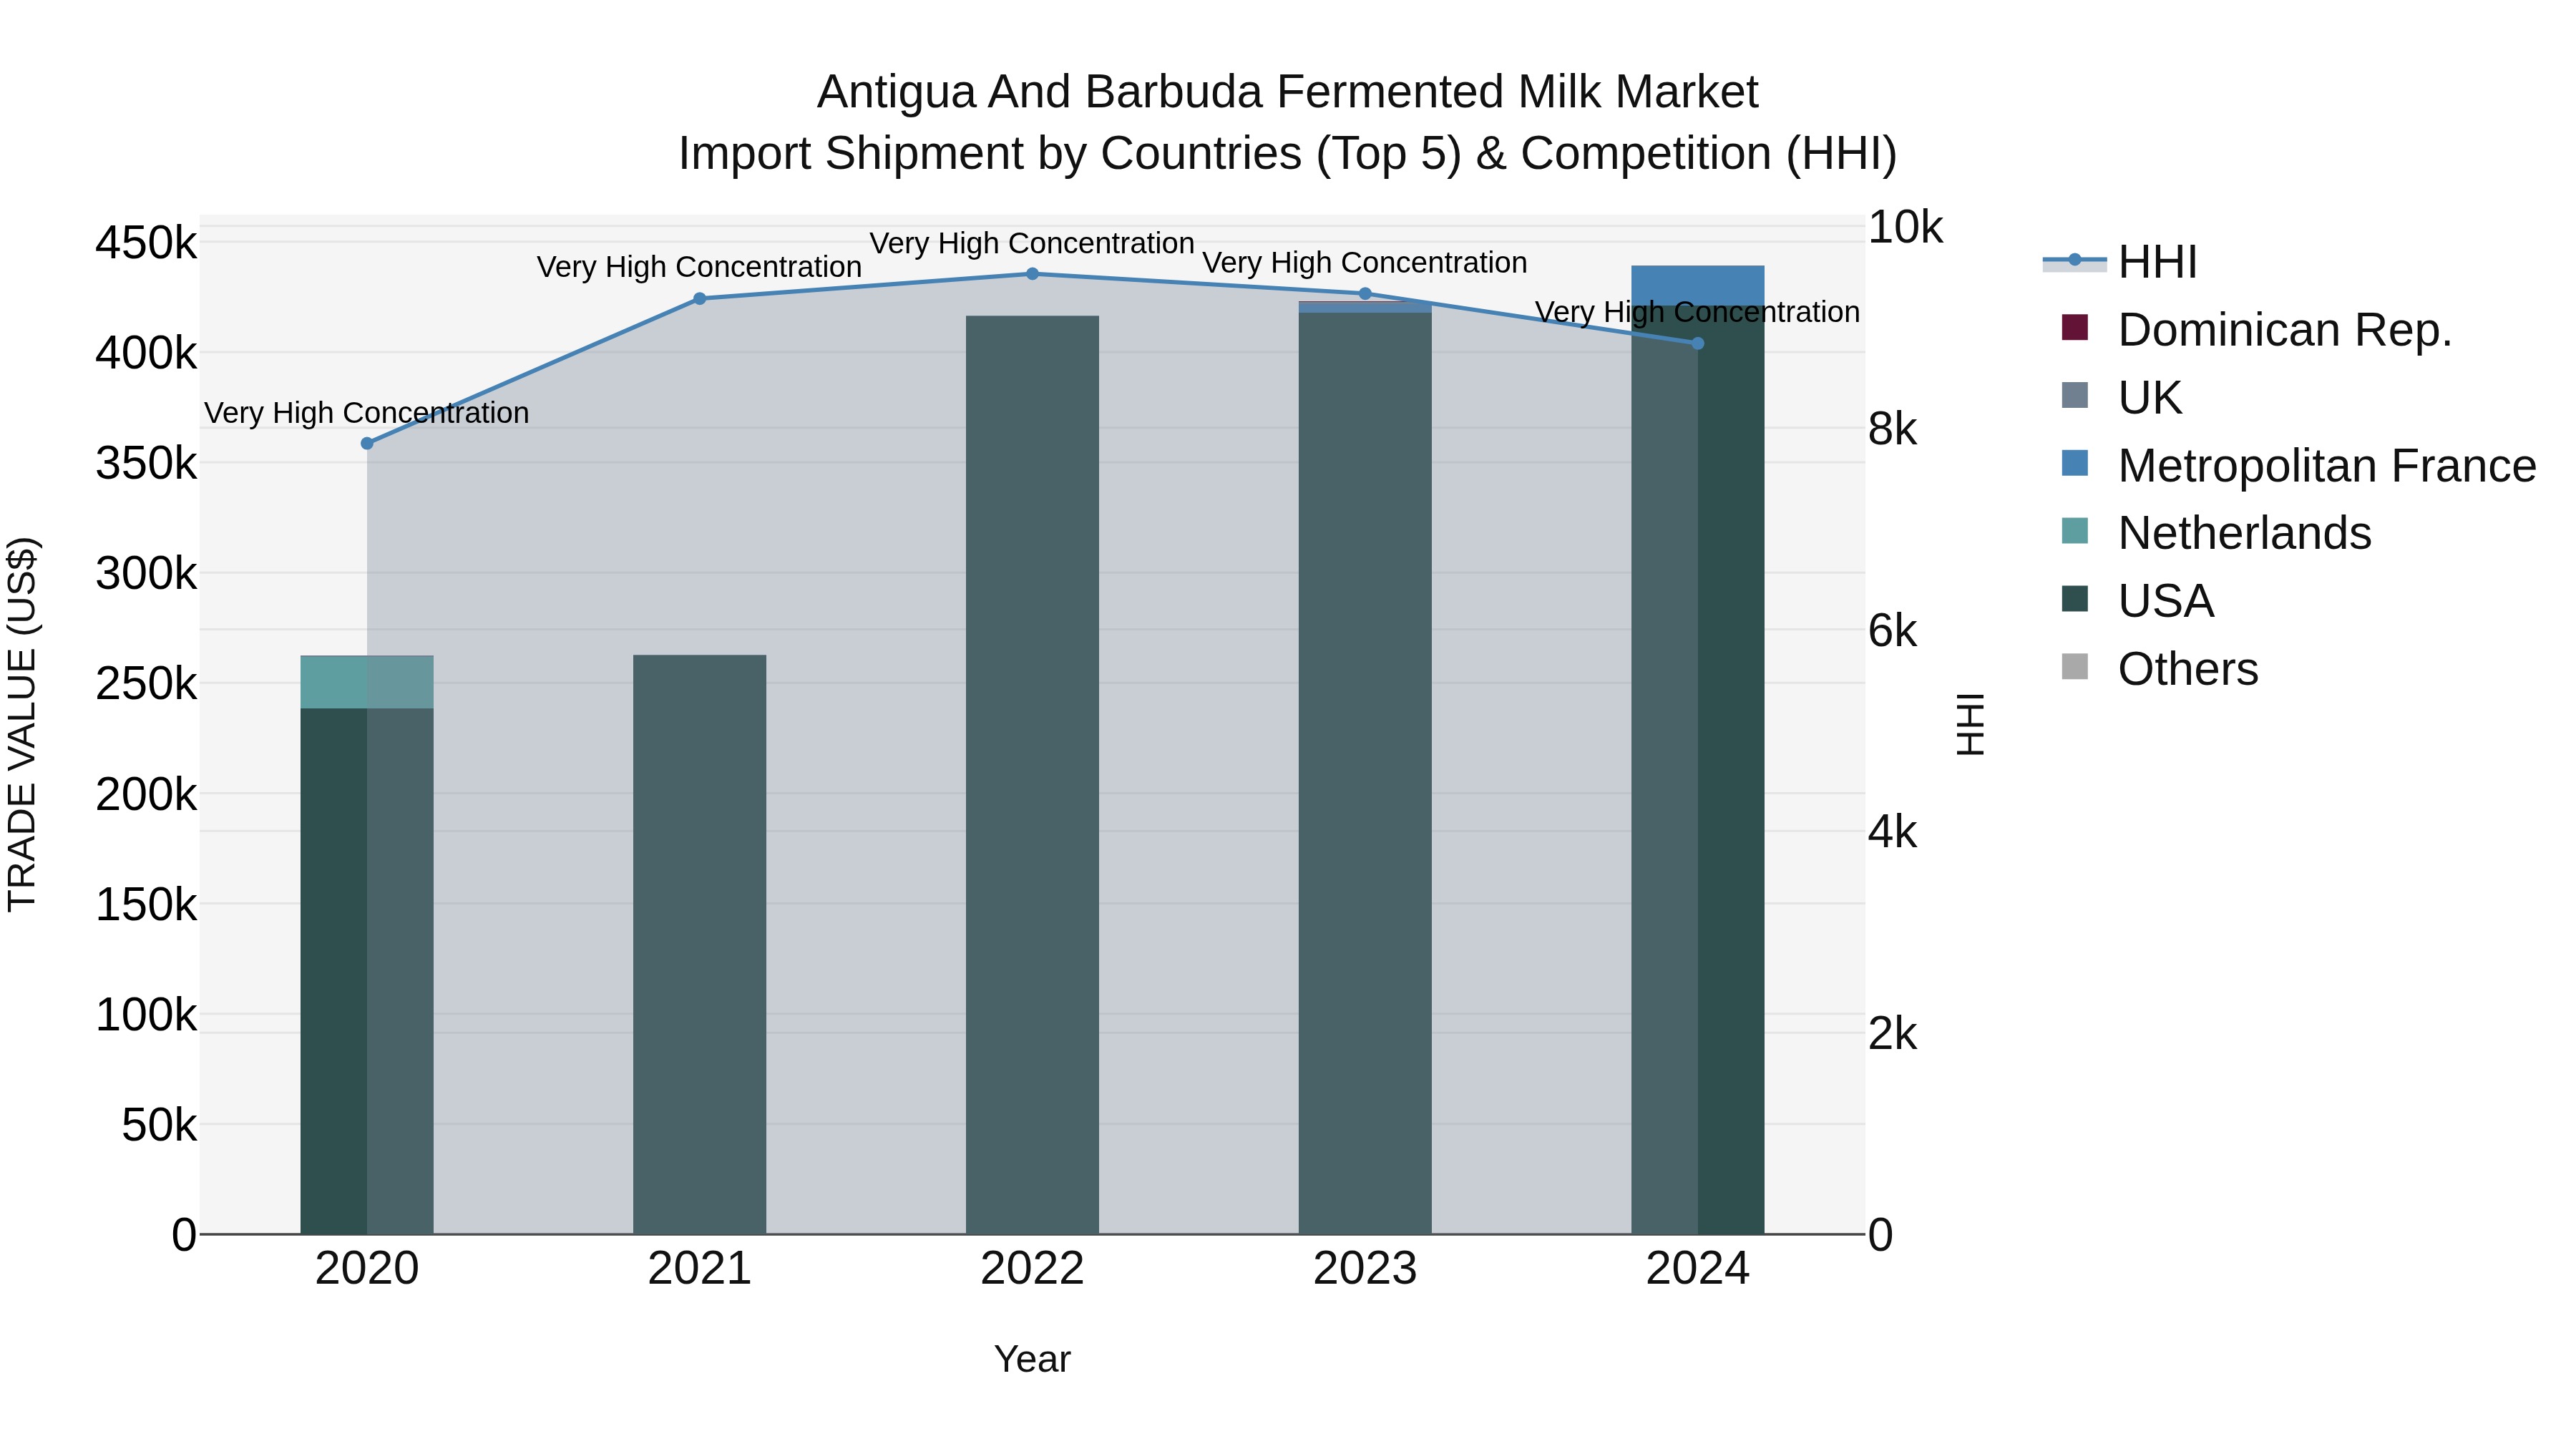Click the HHI data point for 2022
This screenshot has width=2576, height=1449.
1033,274
